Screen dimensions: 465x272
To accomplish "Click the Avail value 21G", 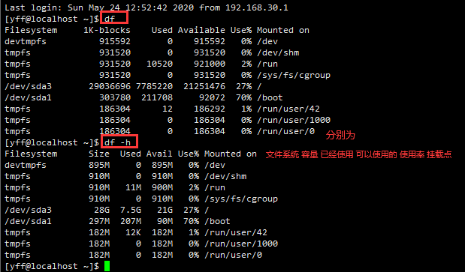I will pyautogui.click(x=165, y=210).
